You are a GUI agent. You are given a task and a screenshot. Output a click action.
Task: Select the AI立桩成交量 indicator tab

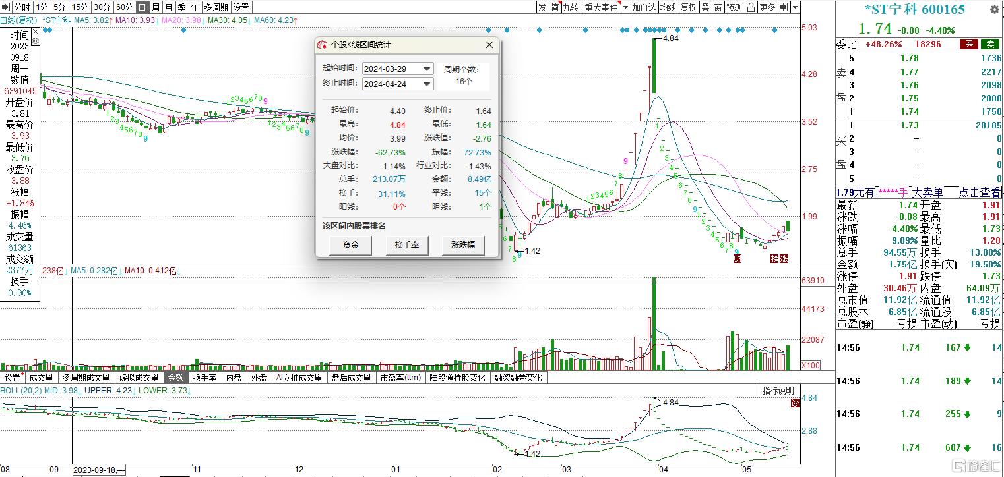[299, 378]
